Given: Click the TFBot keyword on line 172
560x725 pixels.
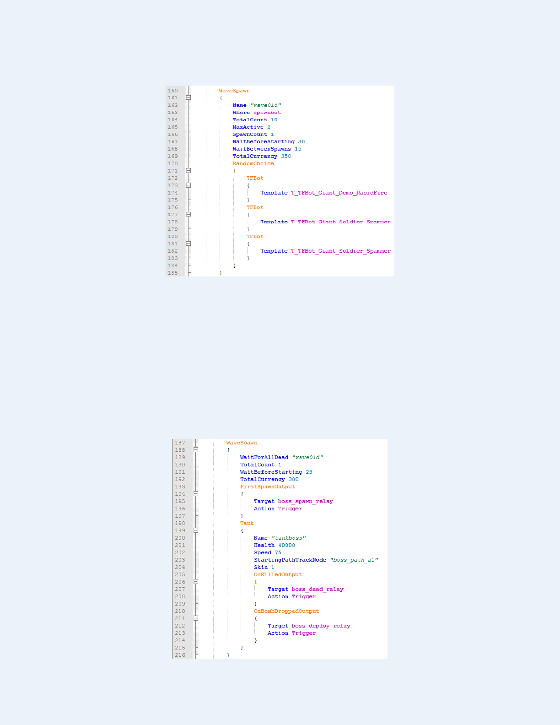Looking at the screenshot, I should click(x=255, y=179).
